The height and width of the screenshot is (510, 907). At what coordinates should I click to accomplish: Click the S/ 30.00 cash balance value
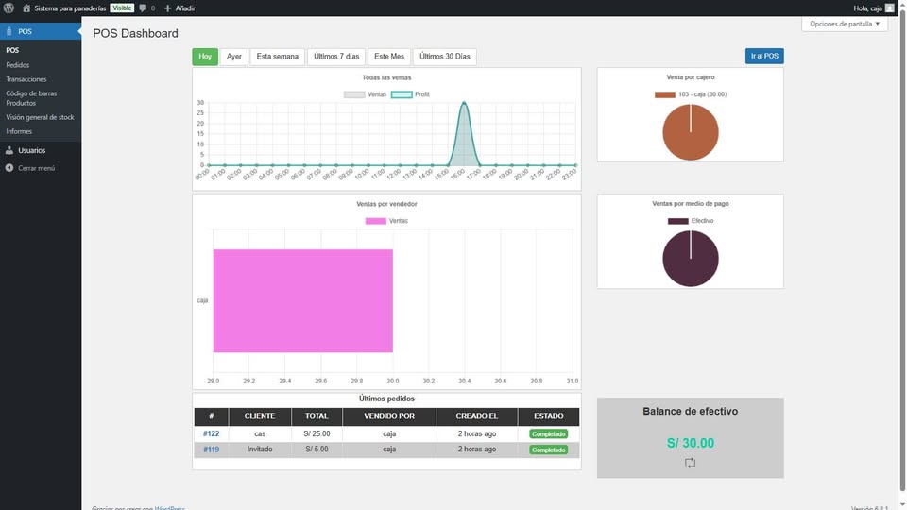[690, 443]
